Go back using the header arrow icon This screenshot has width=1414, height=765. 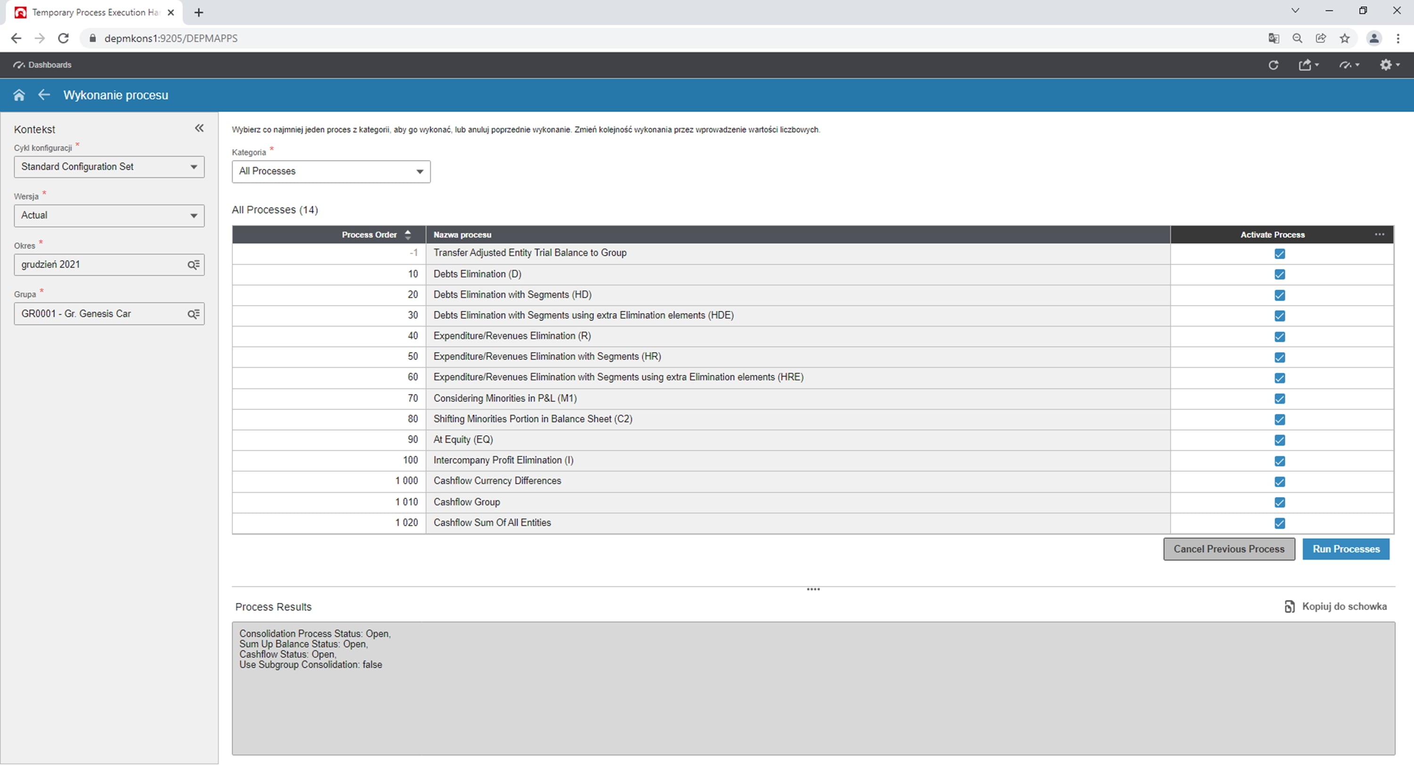(44, 95)
